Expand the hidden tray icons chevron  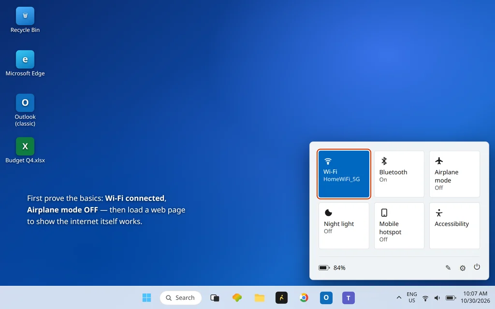pyautogui.click(x=399, y=297)
